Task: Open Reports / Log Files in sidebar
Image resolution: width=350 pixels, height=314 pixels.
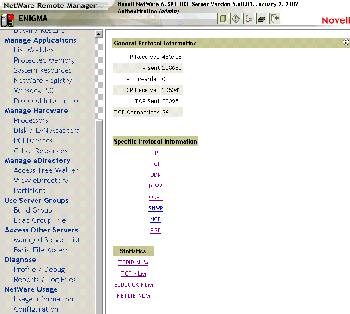Action: (45, 280)
